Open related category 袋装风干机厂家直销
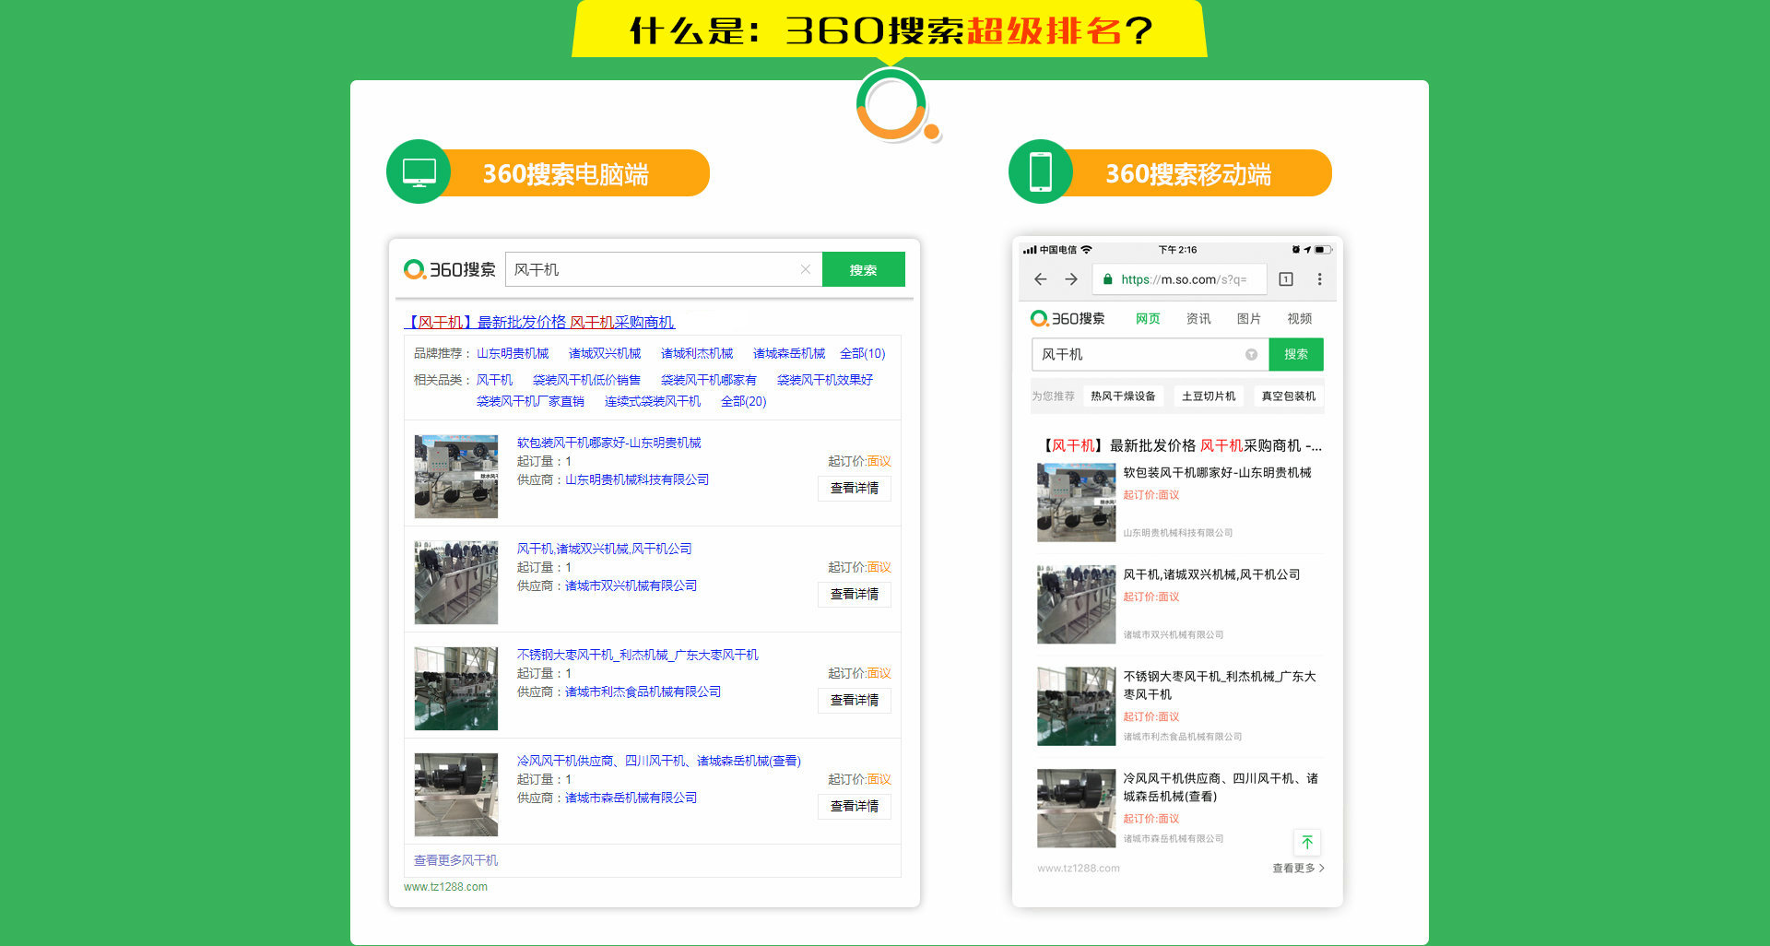1770x946 pixels. [x=530, y=401]
